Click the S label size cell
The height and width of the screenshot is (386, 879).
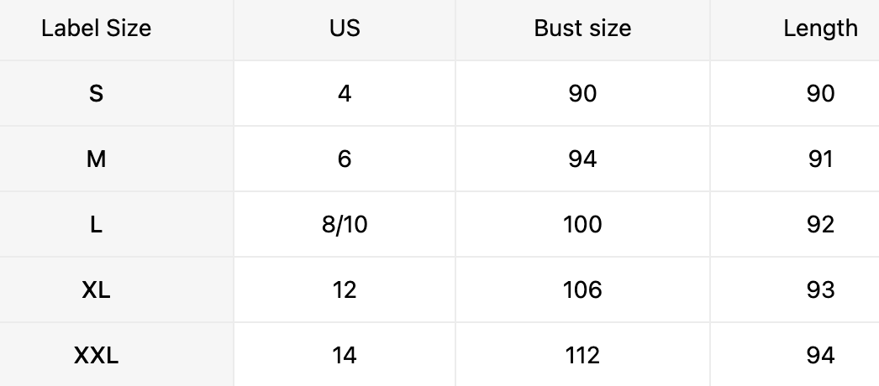(x=97, y=93)
